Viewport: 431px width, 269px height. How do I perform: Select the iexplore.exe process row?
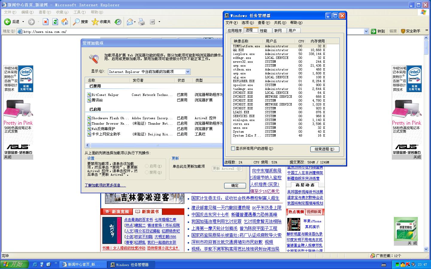click(279, 54)
